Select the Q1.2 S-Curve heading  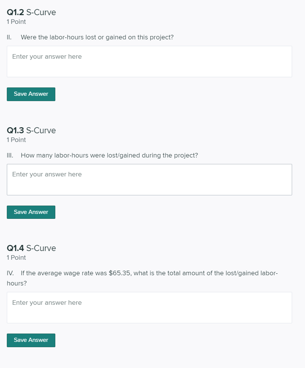pos(31,12)
